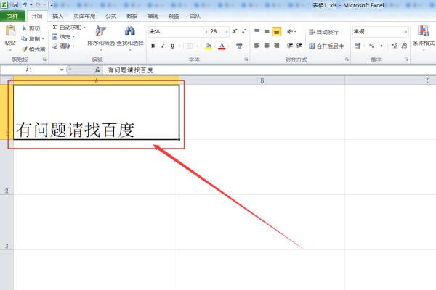
Task: Toggle Italic formatting
Action: coord(163,46)
